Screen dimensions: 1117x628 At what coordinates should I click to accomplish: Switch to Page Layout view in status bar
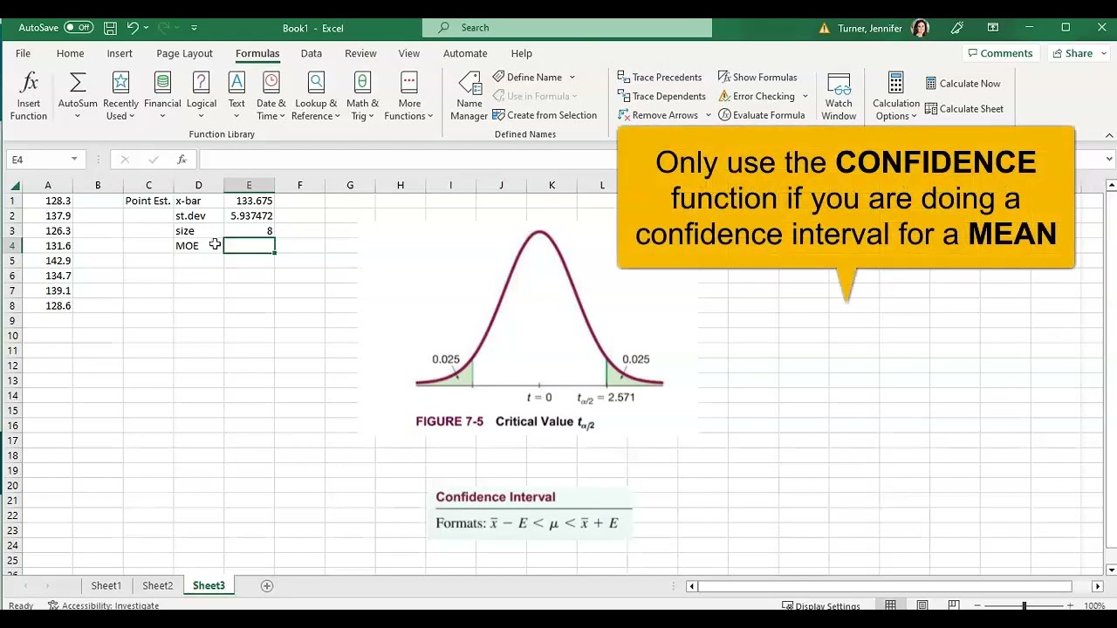coord(922,605)
